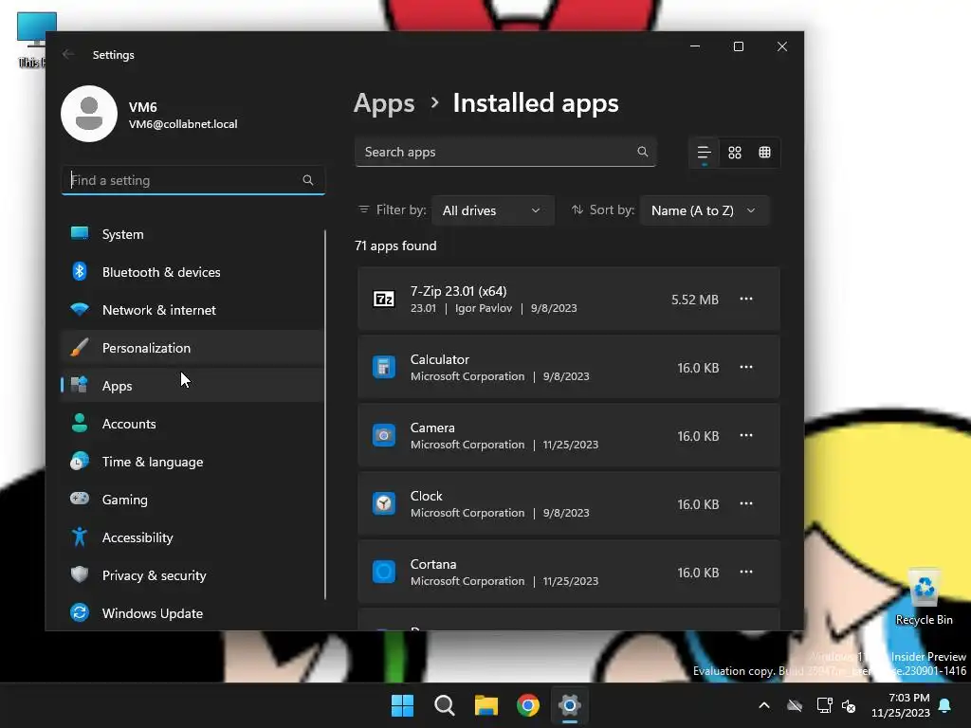Show hidden icons chevron in system tray
Image resolution: width=971 pixels, height=728 pixels.
[x=764, y=705]
